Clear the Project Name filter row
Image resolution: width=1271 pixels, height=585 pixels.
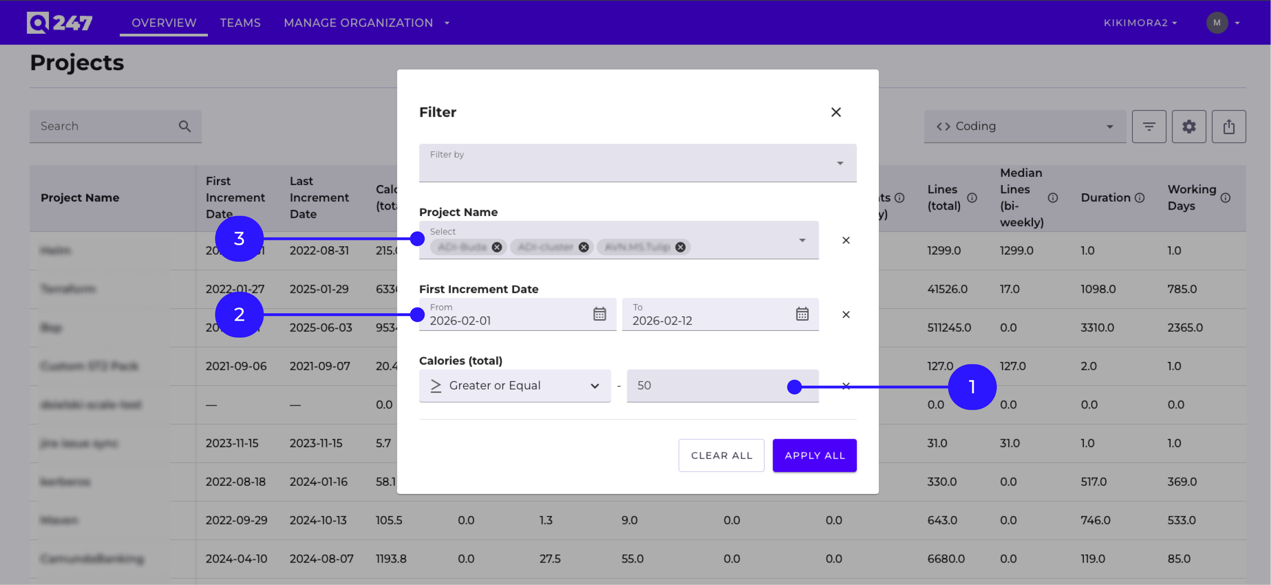[846, 240]
